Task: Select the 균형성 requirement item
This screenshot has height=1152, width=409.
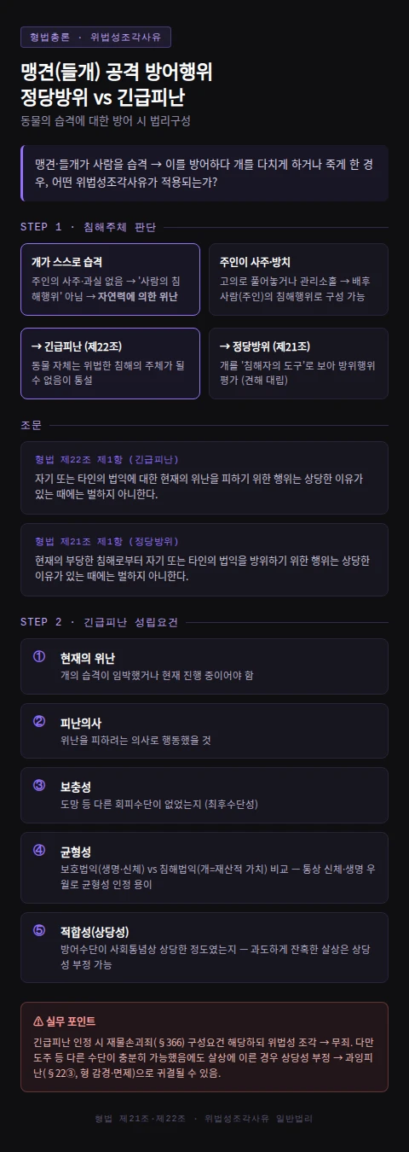Action: [204, 867]
